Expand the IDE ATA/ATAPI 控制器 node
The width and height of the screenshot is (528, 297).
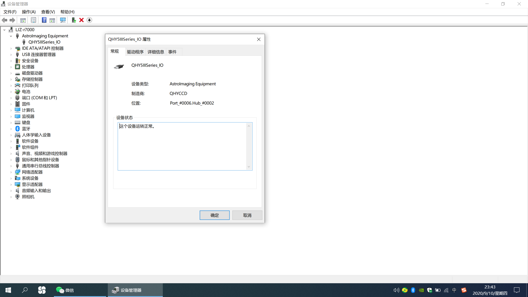[x=11, y=48]
